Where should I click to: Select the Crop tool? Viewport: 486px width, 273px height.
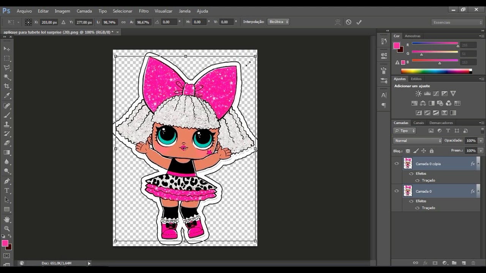pos(7,86)
